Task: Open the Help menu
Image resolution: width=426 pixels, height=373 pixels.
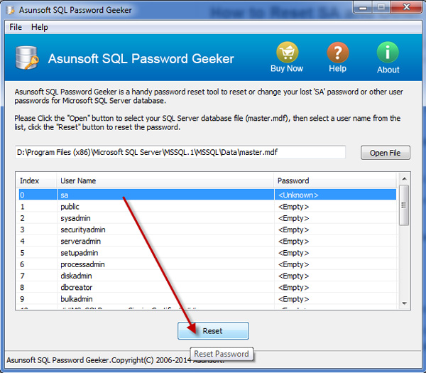Action: click(40, 27)
